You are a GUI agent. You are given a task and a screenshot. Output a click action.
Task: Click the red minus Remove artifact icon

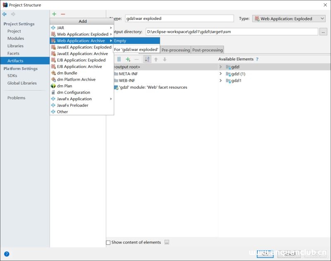coord(63,14)
